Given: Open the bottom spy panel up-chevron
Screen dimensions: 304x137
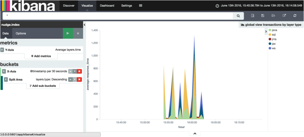Looking at the screenshot, I should (195, 133).
